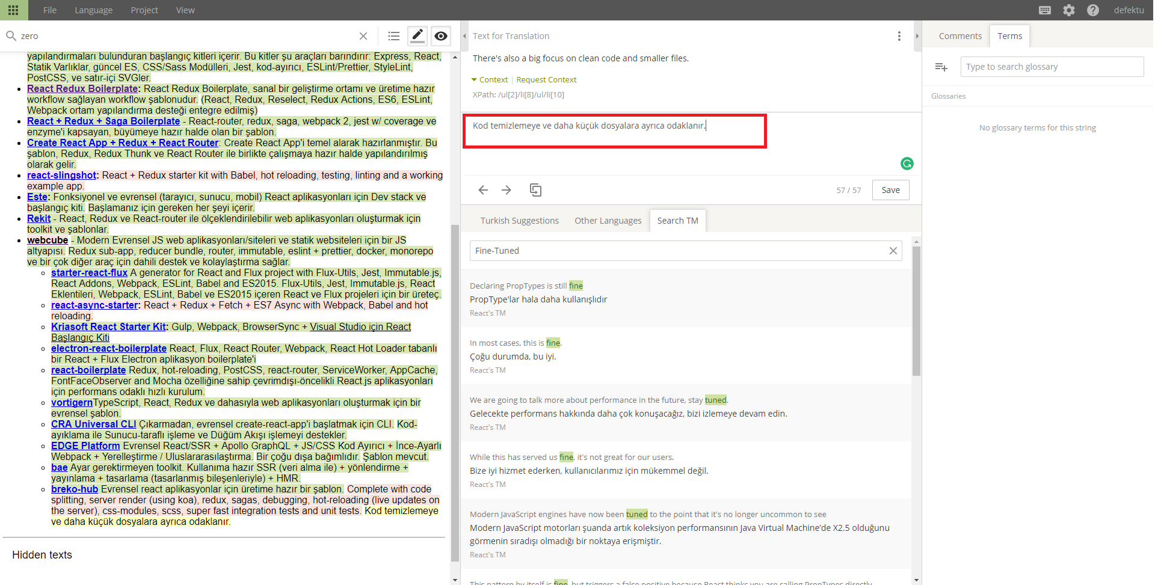Click the search glossary input field
The width and height of the screenshot is (1155, 585).
pos(1052,67)
